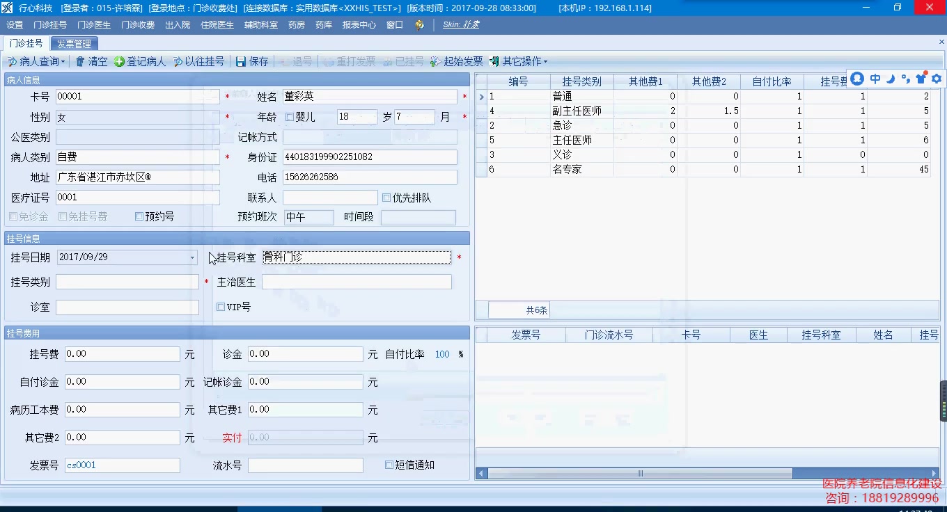Select the 名专家 registration type row

coord(703,169)
